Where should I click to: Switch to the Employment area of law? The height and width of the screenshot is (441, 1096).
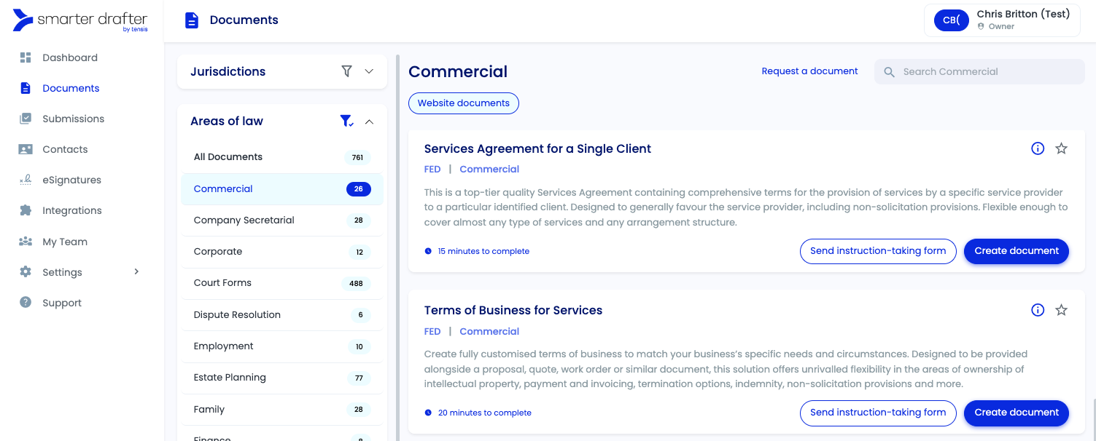[223, 346]
